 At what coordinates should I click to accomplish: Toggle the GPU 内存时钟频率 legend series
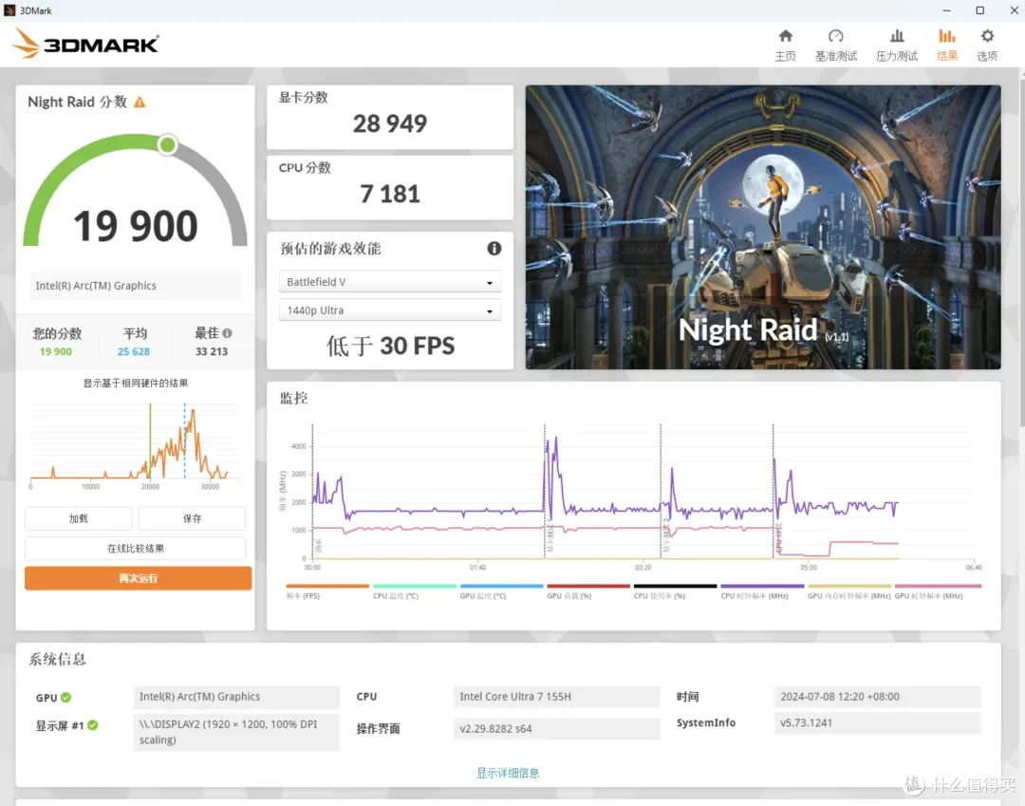coord(849,592)
